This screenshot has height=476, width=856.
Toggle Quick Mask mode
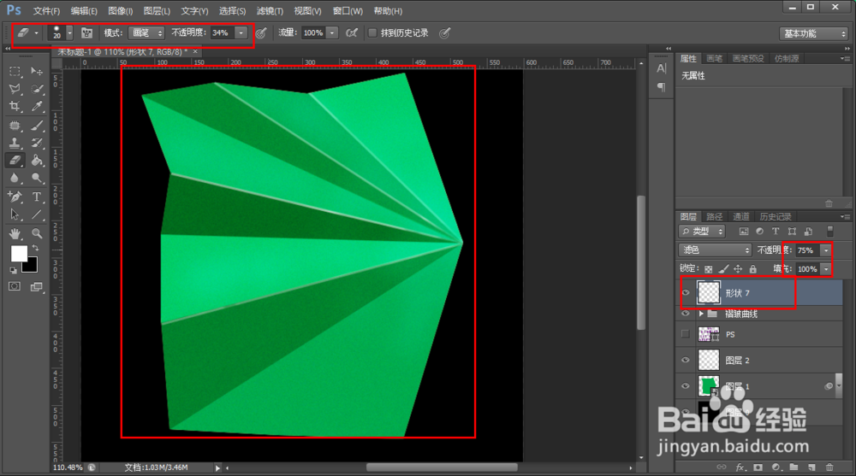pos(15,287)
